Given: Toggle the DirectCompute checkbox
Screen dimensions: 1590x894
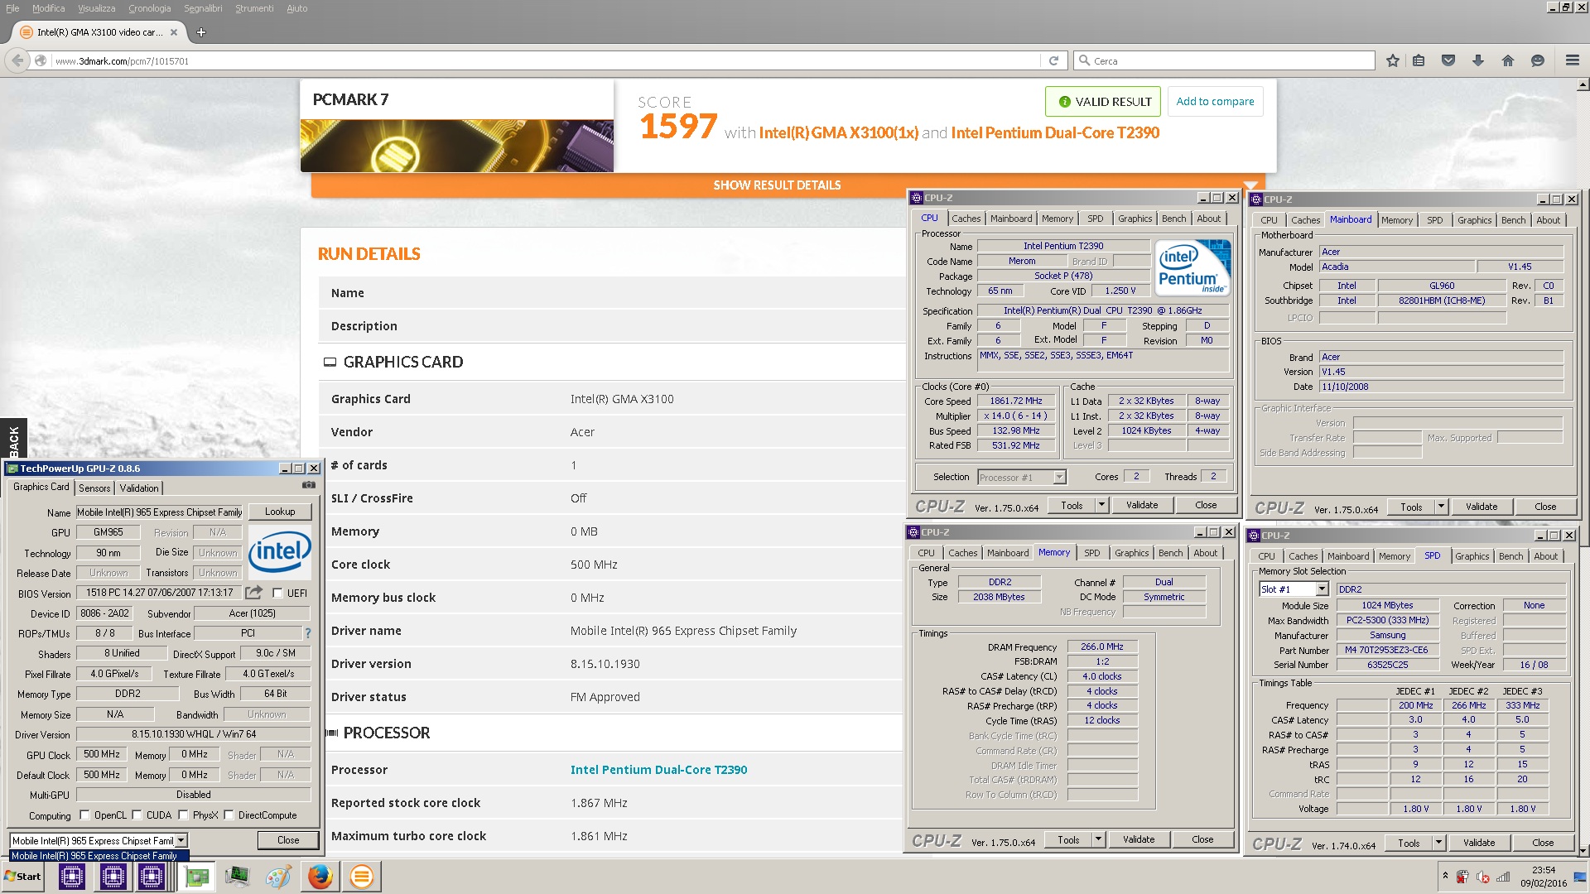Looking at the screenshot, I should (x=229, y=815).
